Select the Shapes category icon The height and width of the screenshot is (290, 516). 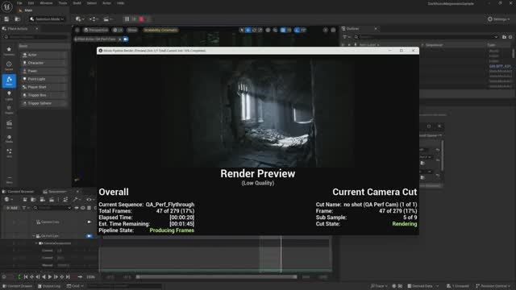coord(9,110)
